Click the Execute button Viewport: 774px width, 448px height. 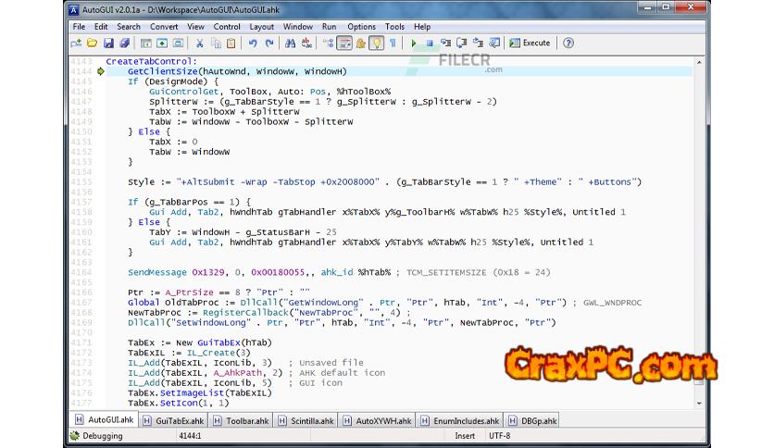point(529,44)
